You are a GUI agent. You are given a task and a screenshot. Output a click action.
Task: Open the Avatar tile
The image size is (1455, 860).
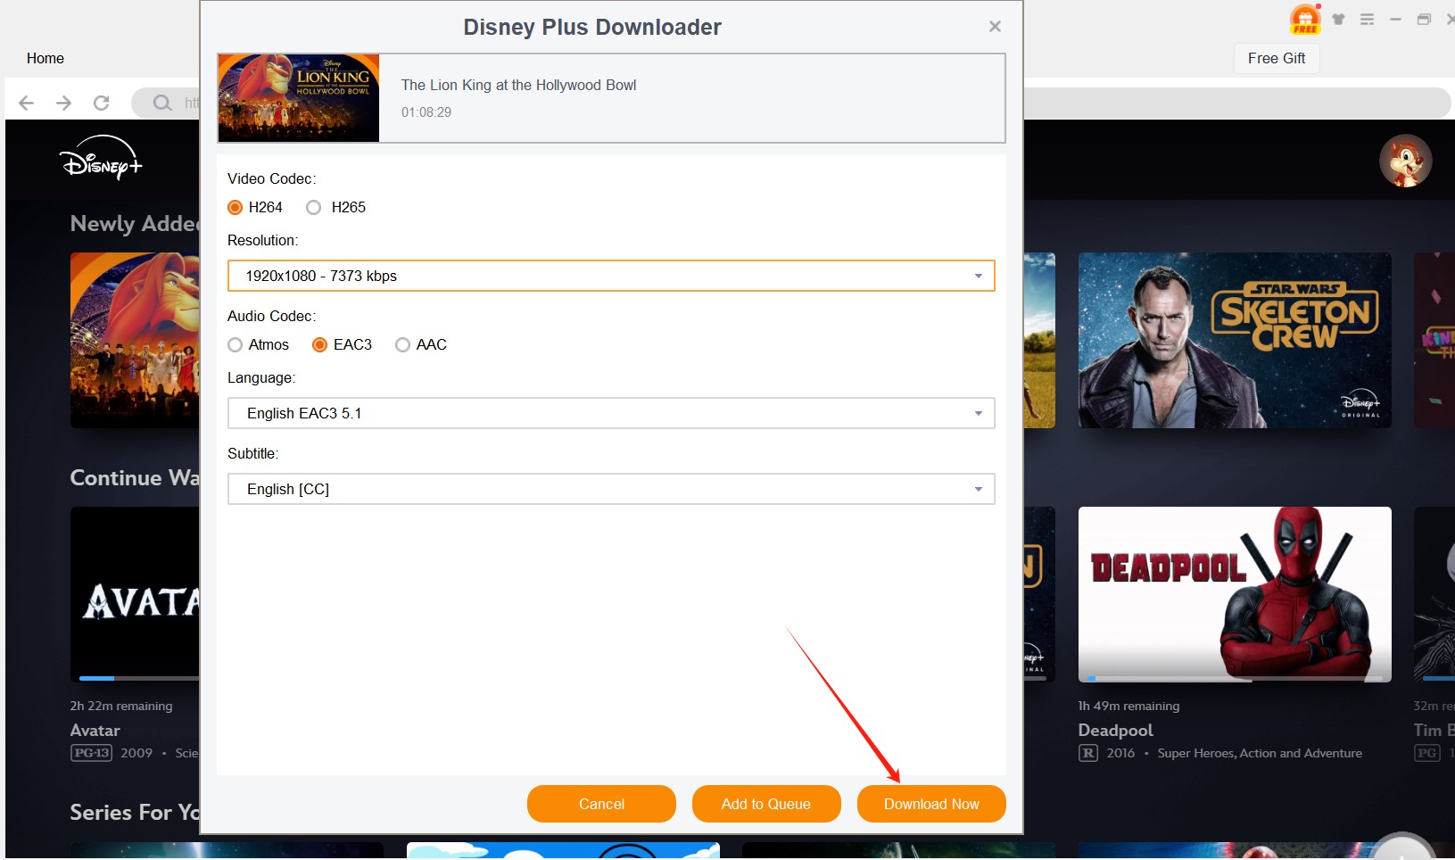pos(135,594)
